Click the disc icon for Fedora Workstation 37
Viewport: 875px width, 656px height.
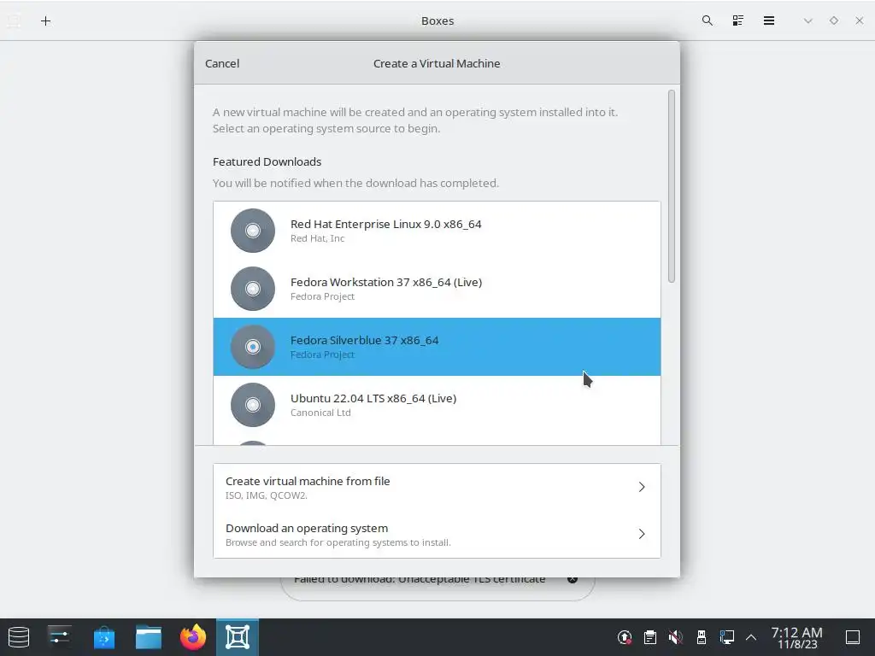point(253,289)
